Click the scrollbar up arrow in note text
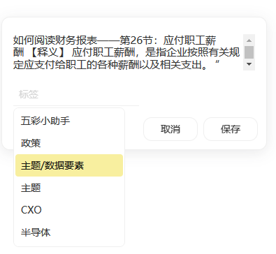Screen dimensions: 276x254 pyautogui.click(x=249, y=40)
